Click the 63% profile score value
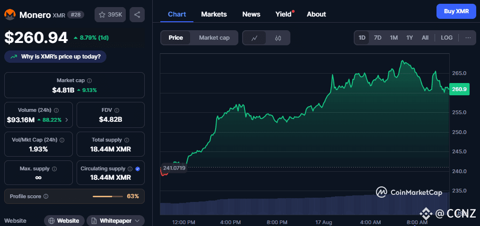Screen dimensions: 480x226 point(133,196)
